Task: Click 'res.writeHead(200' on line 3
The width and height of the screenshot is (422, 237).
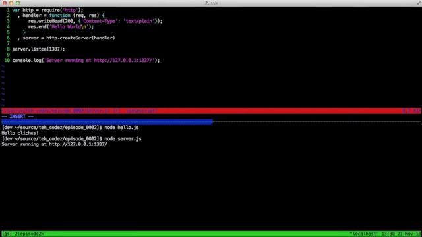Action: 50,21
